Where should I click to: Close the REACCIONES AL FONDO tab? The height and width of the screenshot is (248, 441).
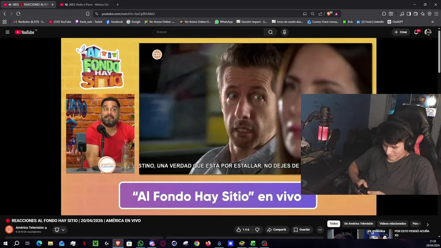click(52, 4)
